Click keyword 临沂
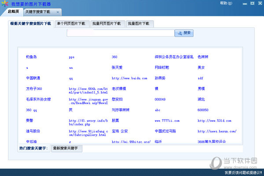Viewport: 264px width, 176px height. (x=158, y=142)
